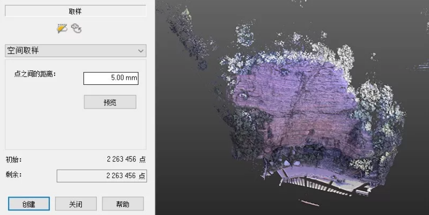Screen dimensions: 429x215
Task: Click the reset cloud selection icon
Action: (x=77, y=29)
